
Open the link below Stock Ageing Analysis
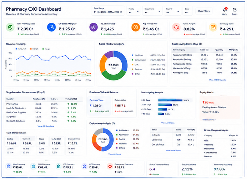(168, 123)
